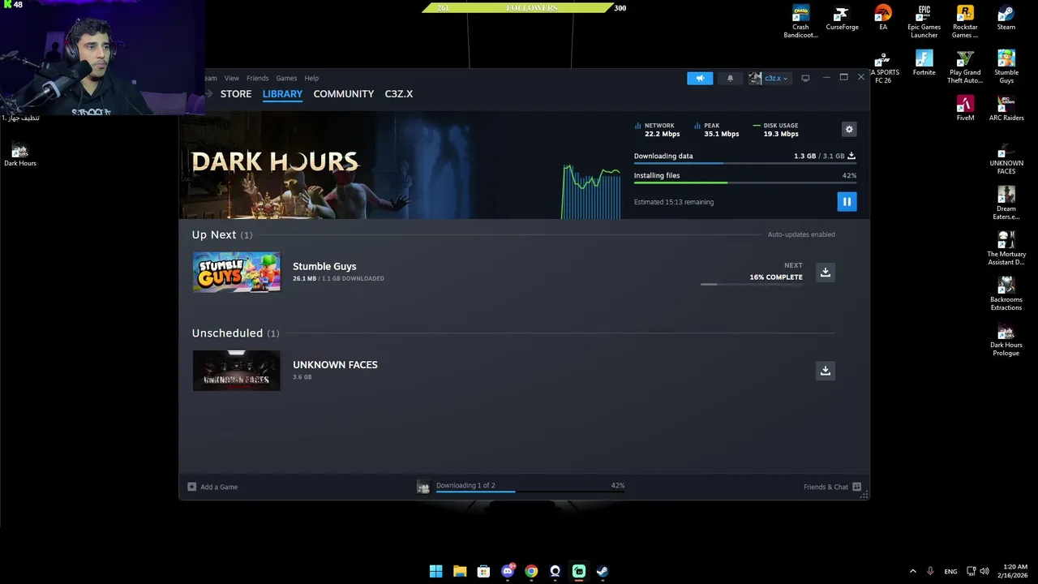Click Estimated 15:13 remaining text
The image size is (1038, 584).
click(674, 202)
